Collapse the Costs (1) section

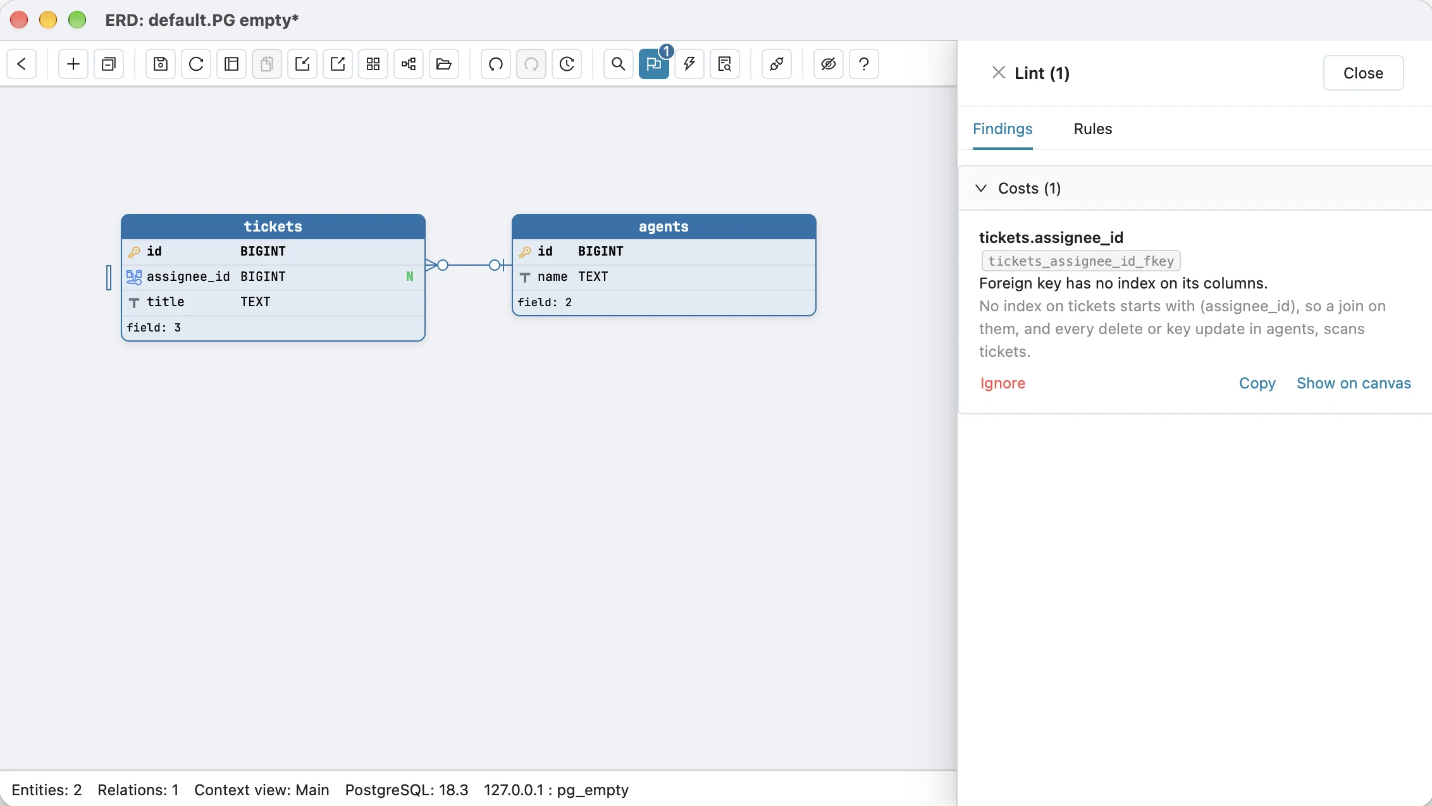tap(1195, 189)
